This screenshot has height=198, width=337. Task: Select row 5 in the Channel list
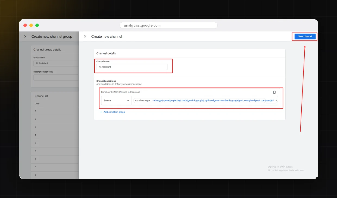(55, 143)
